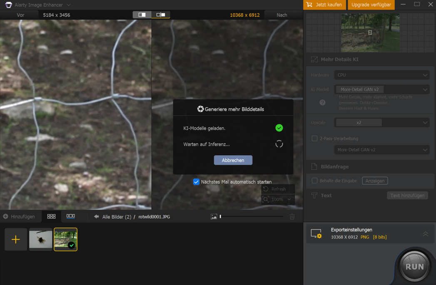The height and width of the screenshot is (285, 436).
Task: Open the KI-Modell More-Detail GAN v2 dropdown
Action: click(x=382, y=89)
